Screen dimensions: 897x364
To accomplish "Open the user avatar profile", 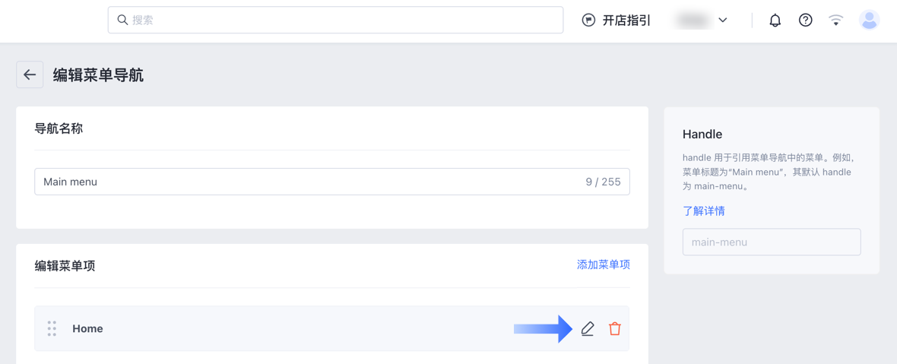I will [x=869, y=21].
